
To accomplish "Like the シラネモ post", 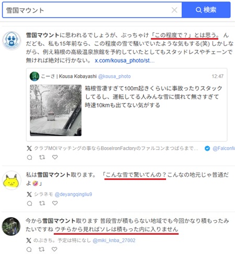I will 55,203.
